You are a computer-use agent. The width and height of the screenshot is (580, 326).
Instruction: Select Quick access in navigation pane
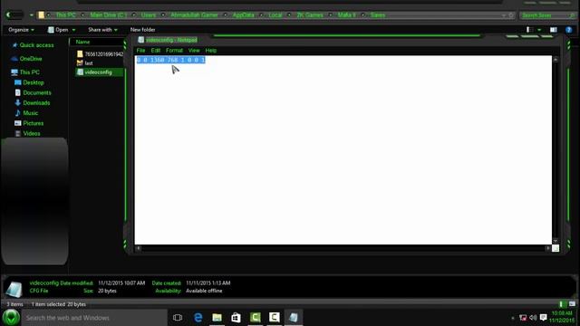36,45
